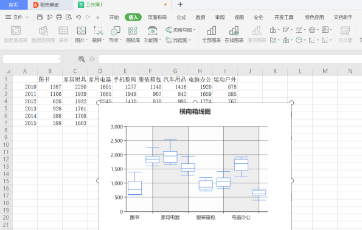Switch to the 页面布局 ribbon tab
Screen dimensions: 362x230
[157, 17]
